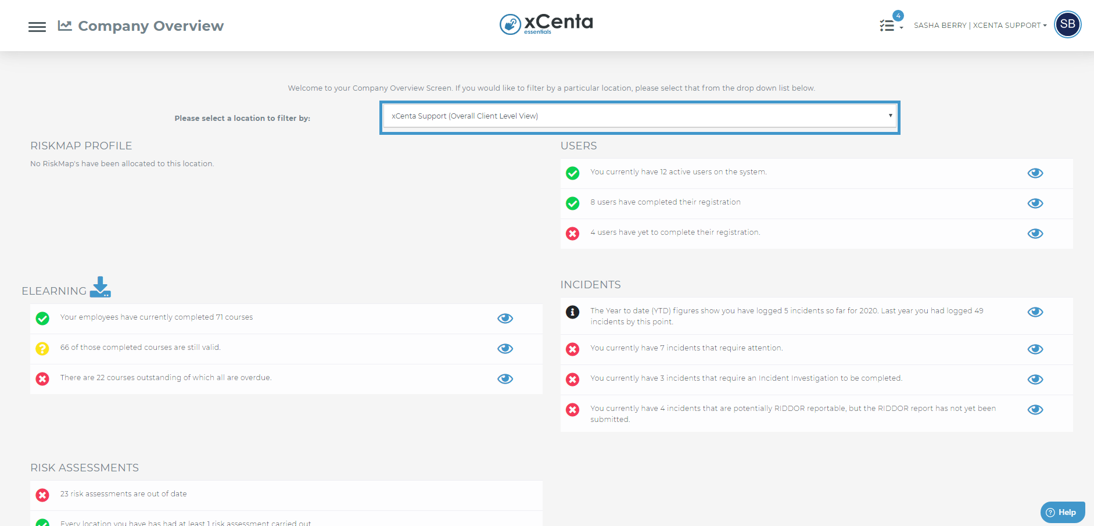This screenshot has height=526, width=1094.
Task: Open the hamburger navigation menu
Action: [37, 27]
